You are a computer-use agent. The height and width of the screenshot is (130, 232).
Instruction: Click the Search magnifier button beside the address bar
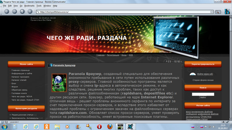point(218,12)
